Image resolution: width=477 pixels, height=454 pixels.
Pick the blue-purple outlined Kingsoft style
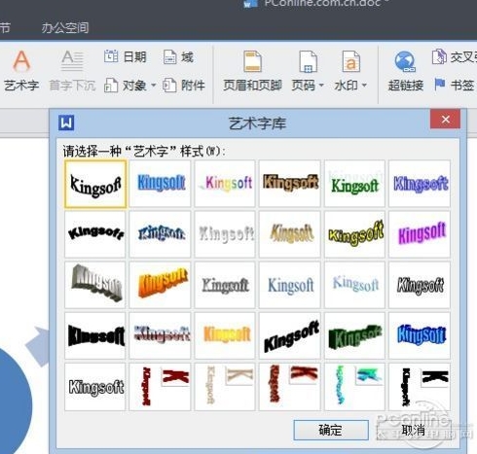[420, 184]
